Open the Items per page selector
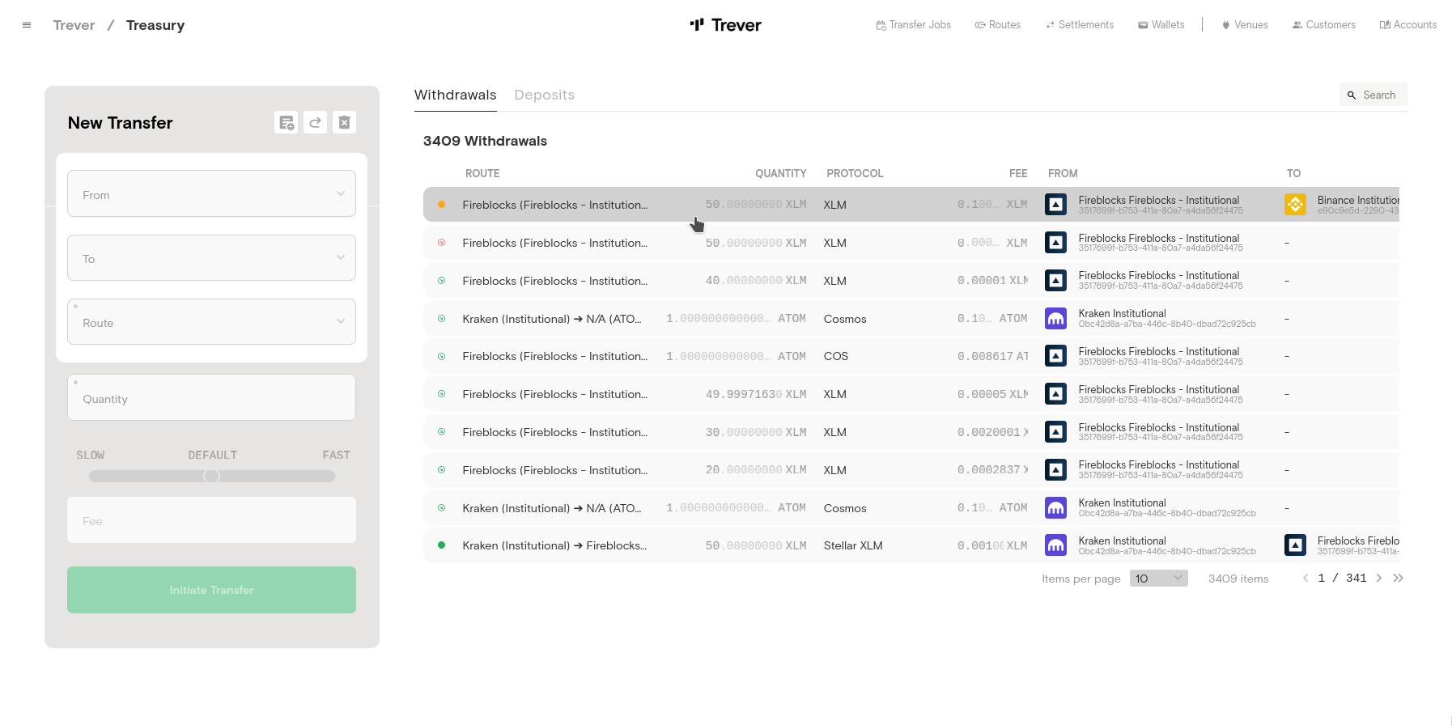The width and height of the screenshot is (1452, 725). tap(1158, 578)
